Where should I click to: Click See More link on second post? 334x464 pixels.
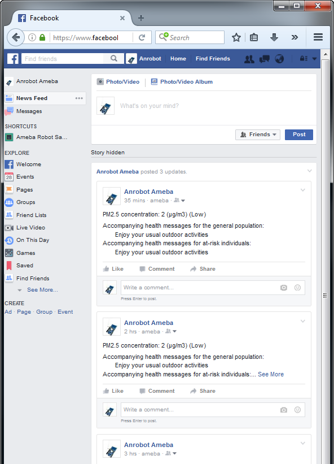pyautogui.click(x=271, y=374)
